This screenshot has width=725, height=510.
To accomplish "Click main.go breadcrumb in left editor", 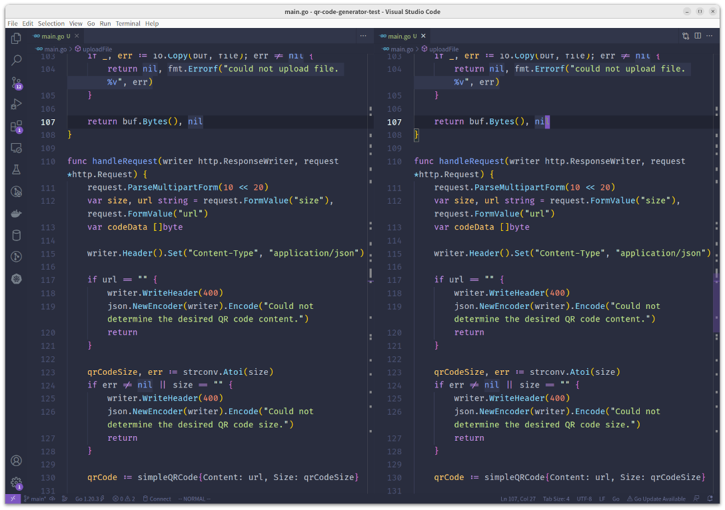I will coord(51,49).
